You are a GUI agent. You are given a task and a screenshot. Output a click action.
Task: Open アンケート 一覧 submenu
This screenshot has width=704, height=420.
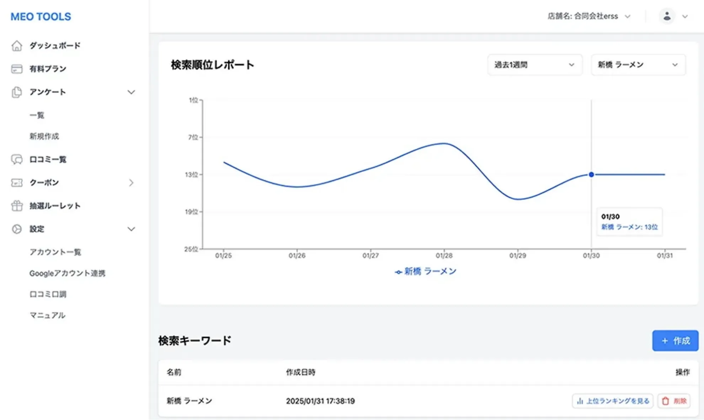coord(37,115)
